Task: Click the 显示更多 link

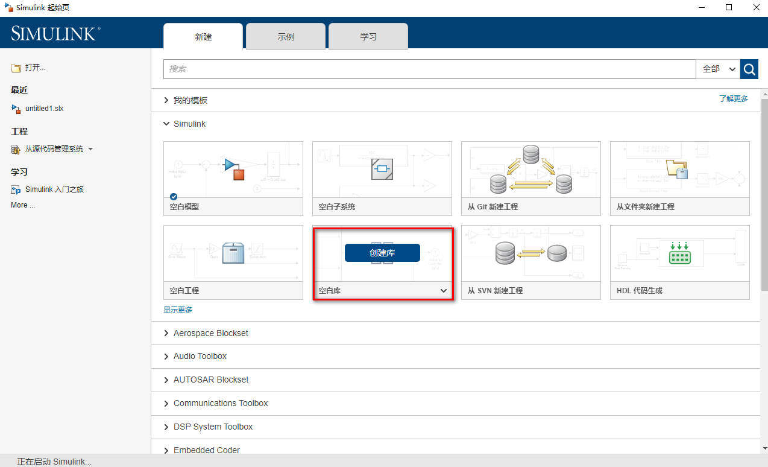Action: pyautogui.click(x=178, y=310)
